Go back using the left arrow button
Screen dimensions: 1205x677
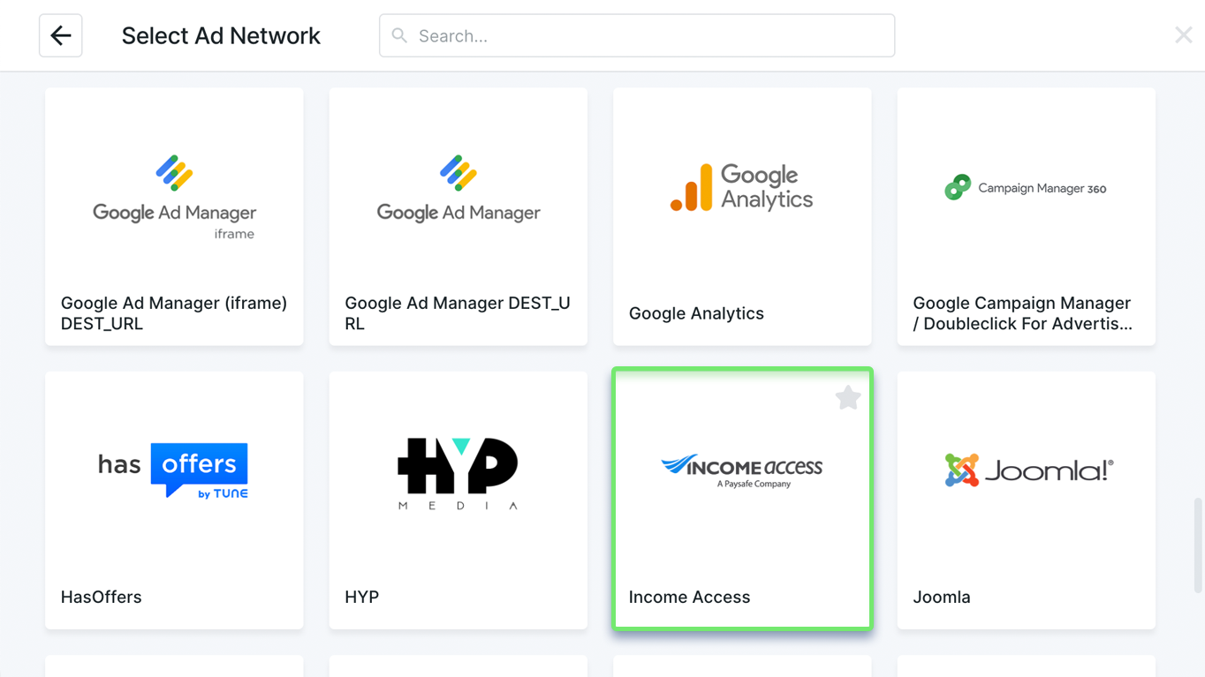[61, 35]
